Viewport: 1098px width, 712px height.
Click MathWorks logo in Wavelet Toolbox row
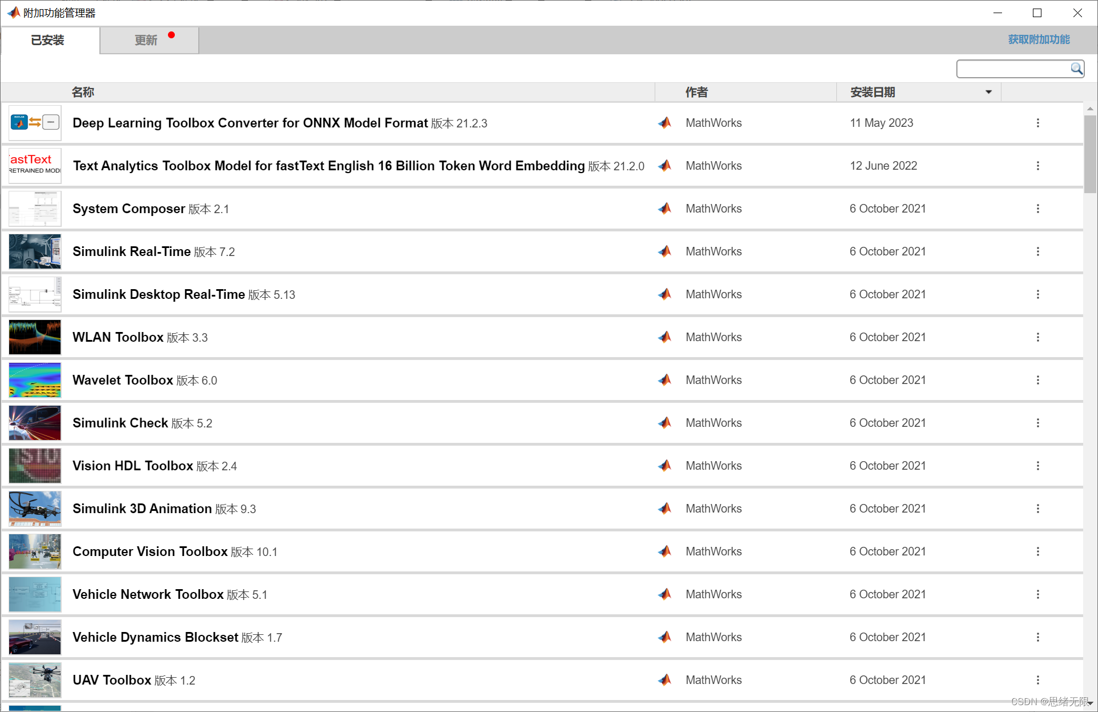[664, 380]
